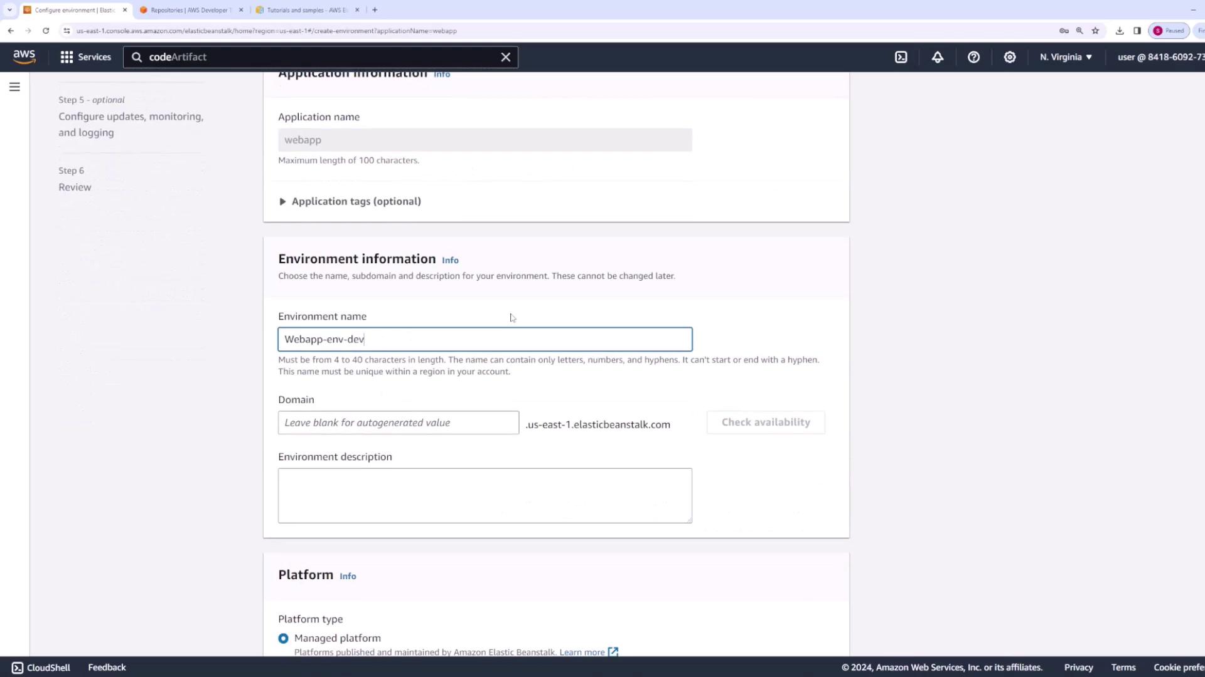Open the browser tab list chevron
Screen dimensions: 1205x677
(x=9, y=10)
